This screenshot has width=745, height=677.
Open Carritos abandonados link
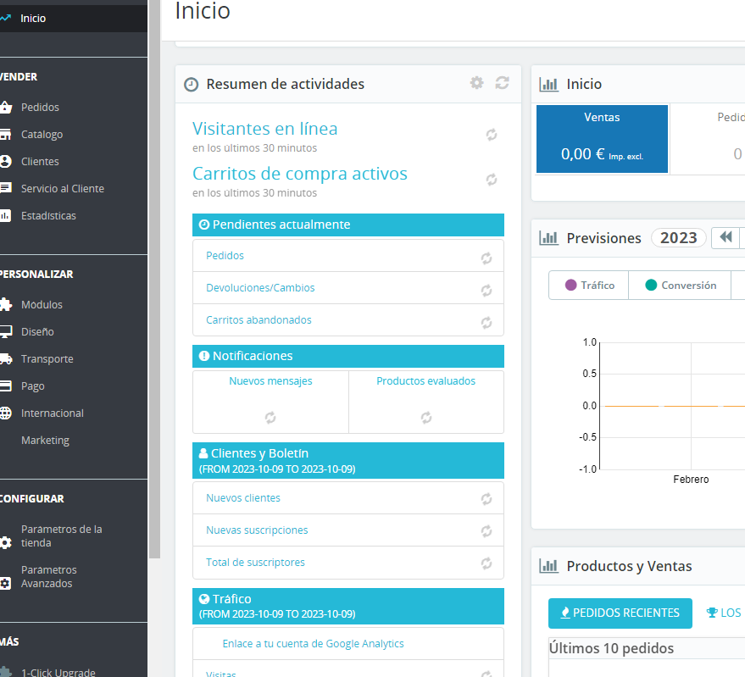click(259, 320)
